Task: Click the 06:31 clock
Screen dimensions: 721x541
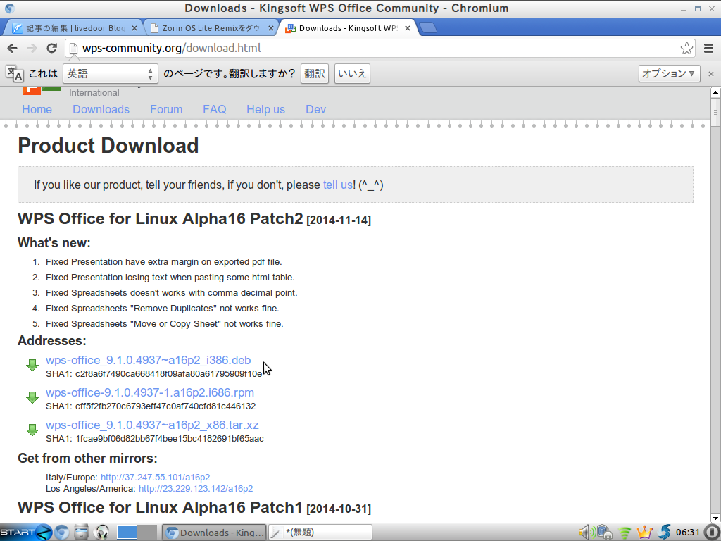Action: point(687,533)
